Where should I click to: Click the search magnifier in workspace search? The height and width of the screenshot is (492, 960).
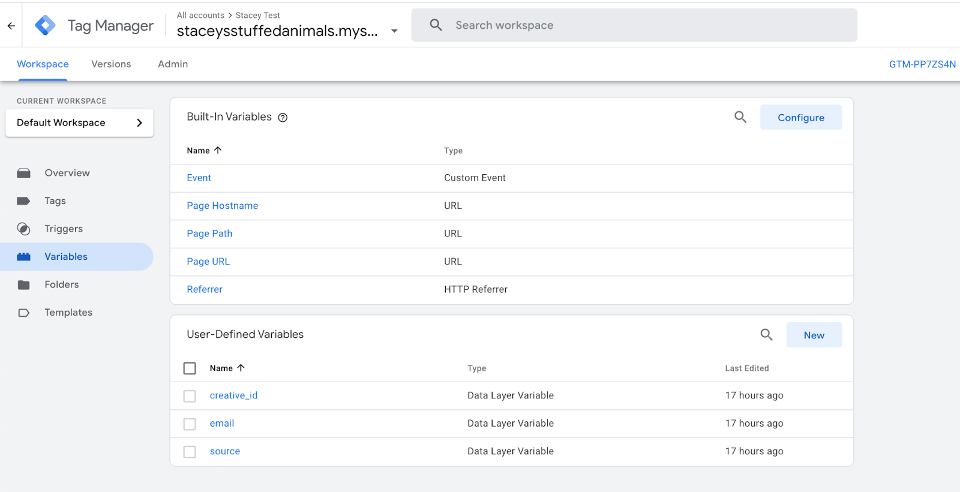click(436, 25)
